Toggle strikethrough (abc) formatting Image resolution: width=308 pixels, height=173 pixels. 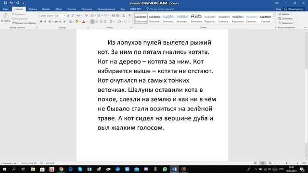(56, 22)
